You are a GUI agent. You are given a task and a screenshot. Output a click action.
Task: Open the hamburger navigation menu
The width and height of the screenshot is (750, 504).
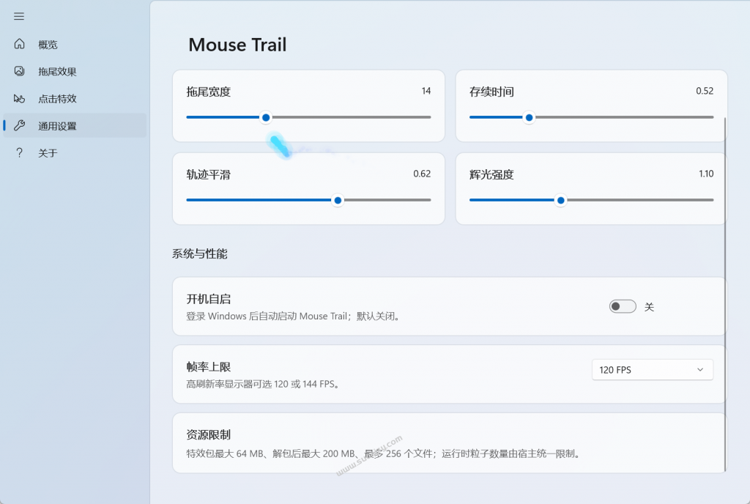click(19, 16)
